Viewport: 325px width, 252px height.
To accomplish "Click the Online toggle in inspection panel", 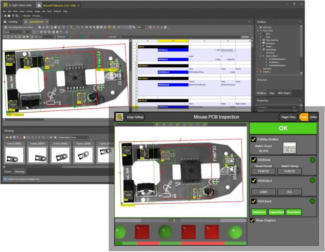I will click(x=313, y=117).
